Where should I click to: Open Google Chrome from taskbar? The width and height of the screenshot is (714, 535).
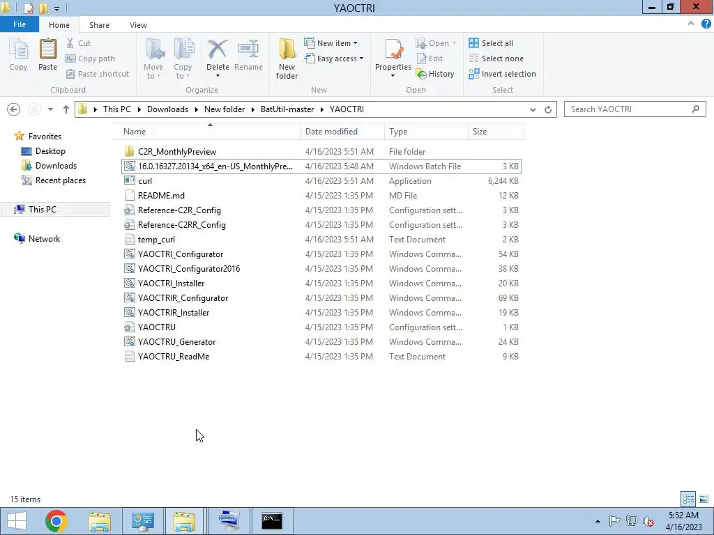click(56, 521)
